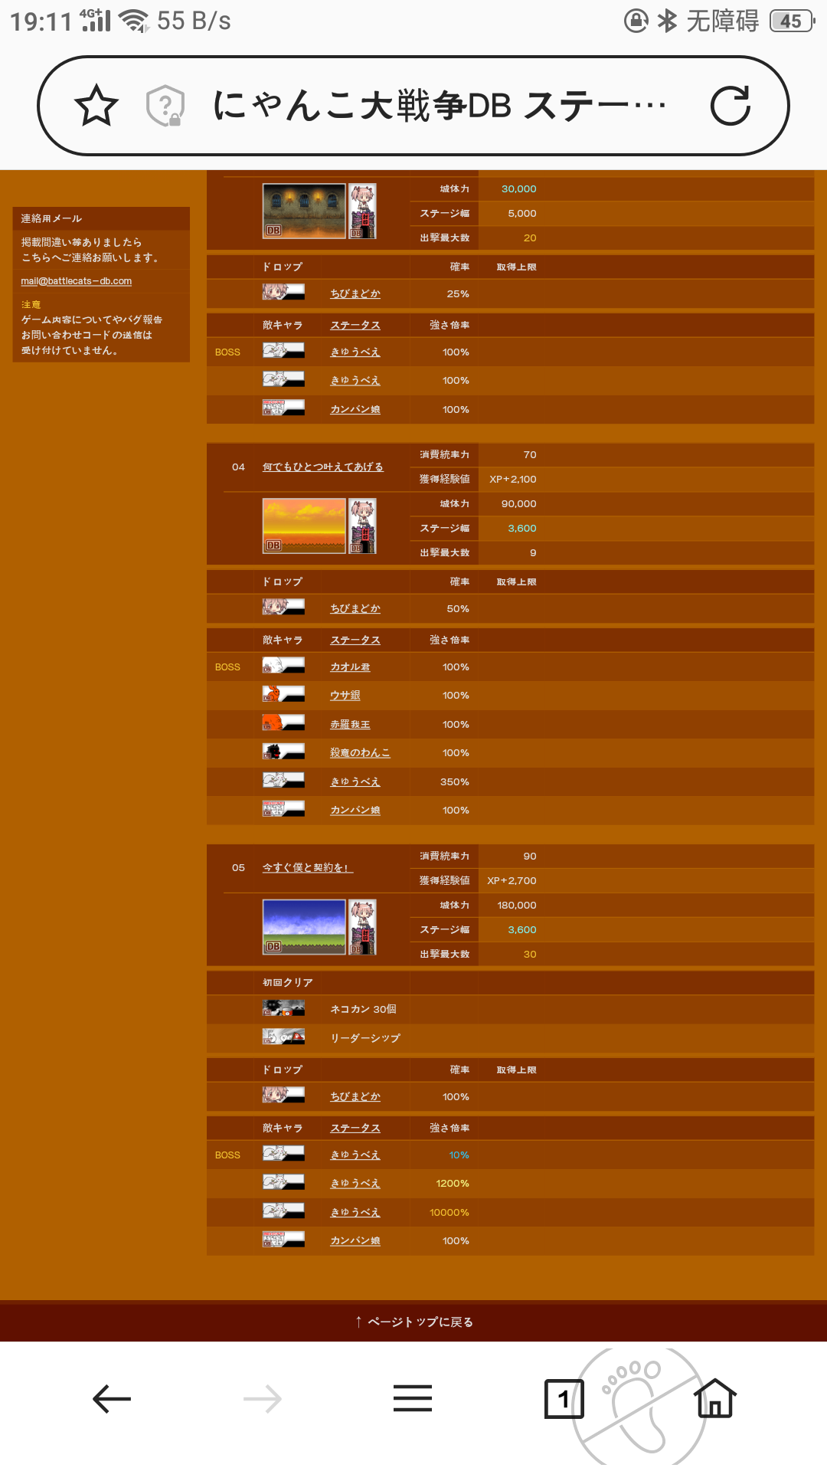This screenshot has height=1471, width=827.
Task: Select castle health value 90,000
Action: (x=518, y=504)
